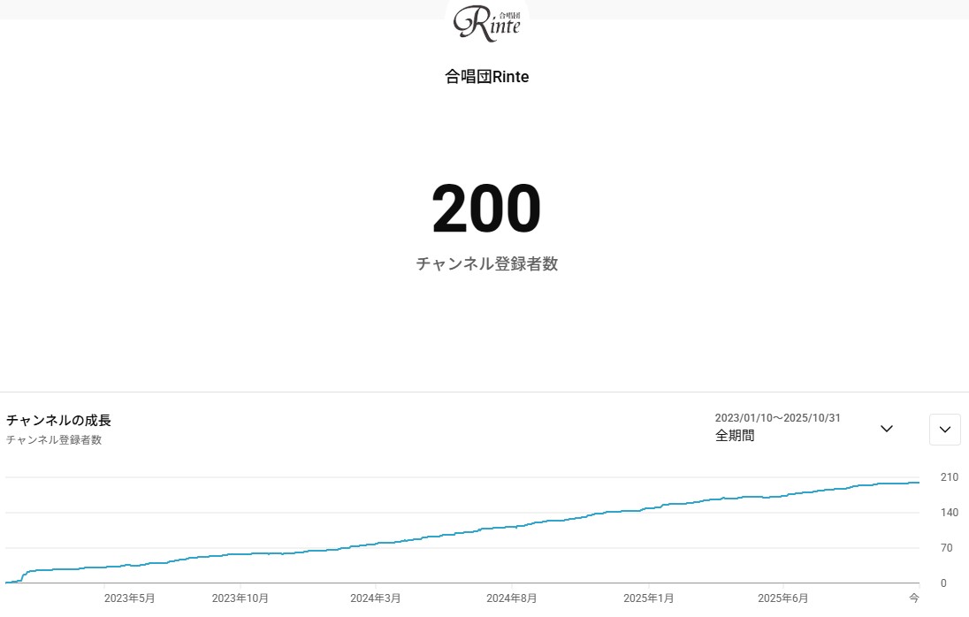Click the チャンネルの成長 section heading
Image resolution: width=969 pixels, height=617 pixels.
58,420
